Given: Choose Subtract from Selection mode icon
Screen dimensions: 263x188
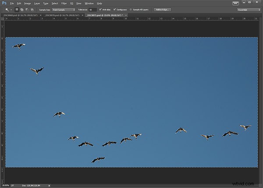Looking at the screenshot, I should coord(27,10).
